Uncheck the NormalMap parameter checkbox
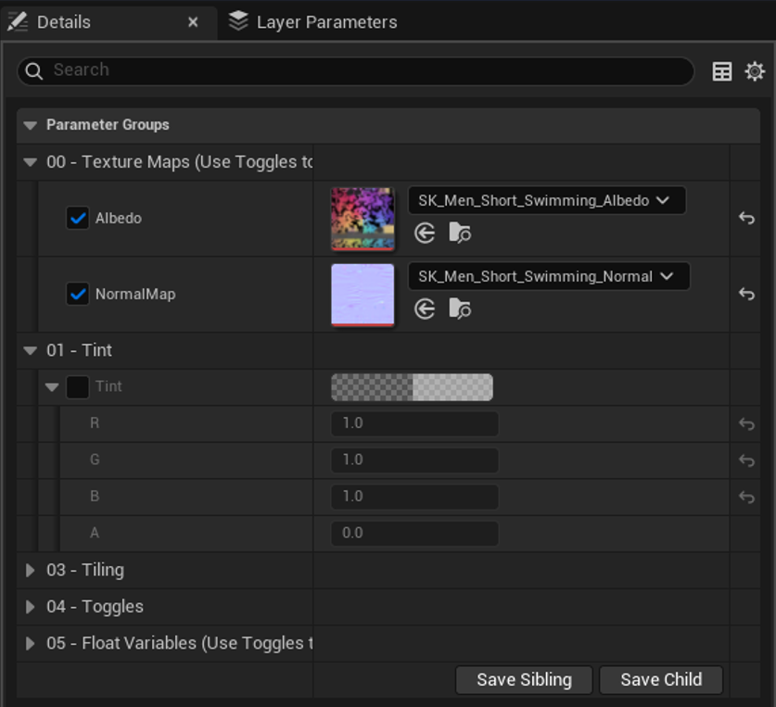The height and width of the screenshot is (707, 776). pos(78,295)
